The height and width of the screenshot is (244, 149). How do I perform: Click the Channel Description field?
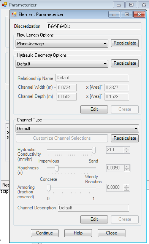94,208
